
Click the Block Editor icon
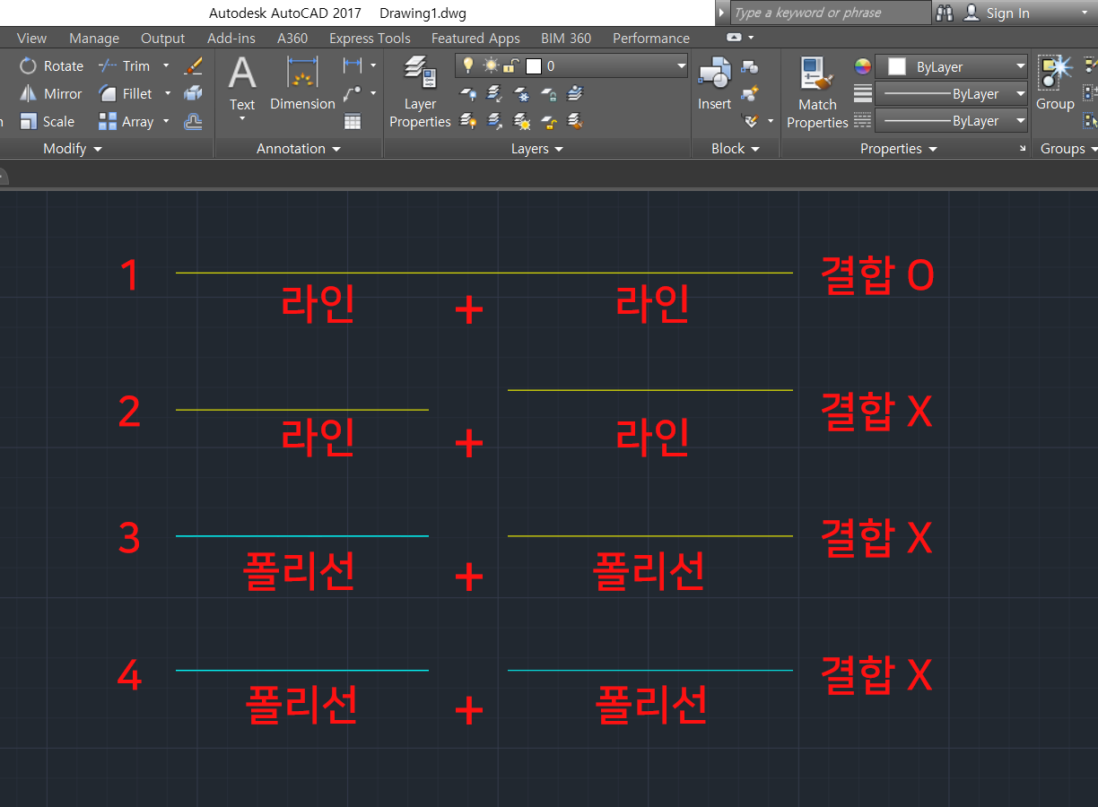click(x=750, y=93)
